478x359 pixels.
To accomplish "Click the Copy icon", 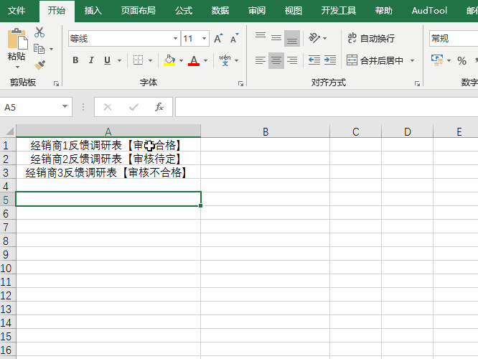I will tap(39, 49).
